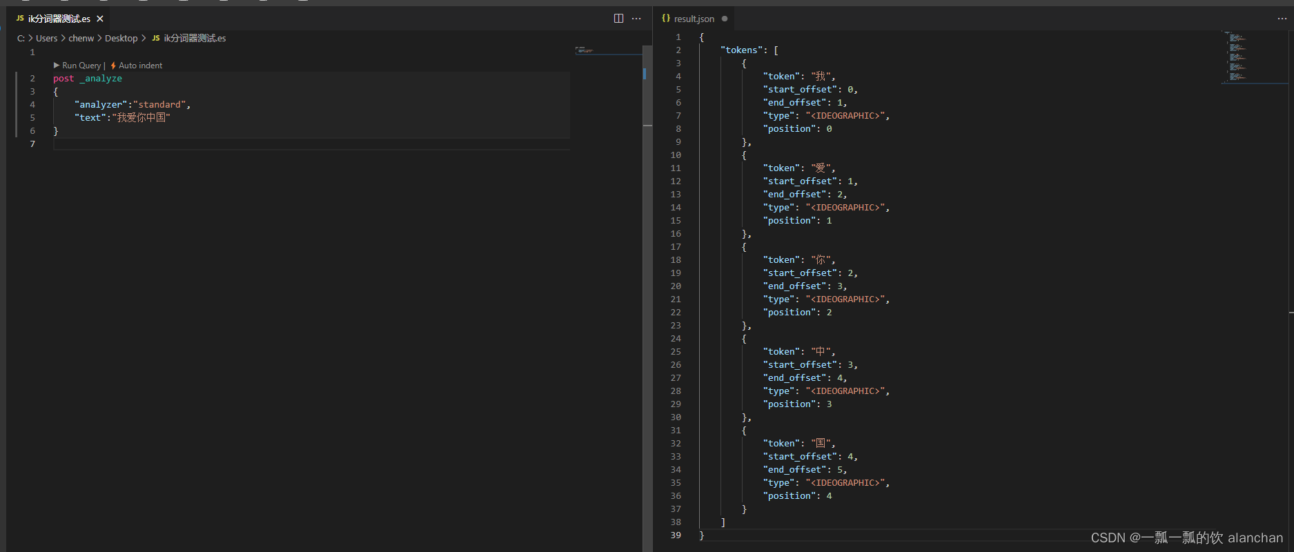Click the "token": "你" line

pyautogui.click(x=799, y=260)
